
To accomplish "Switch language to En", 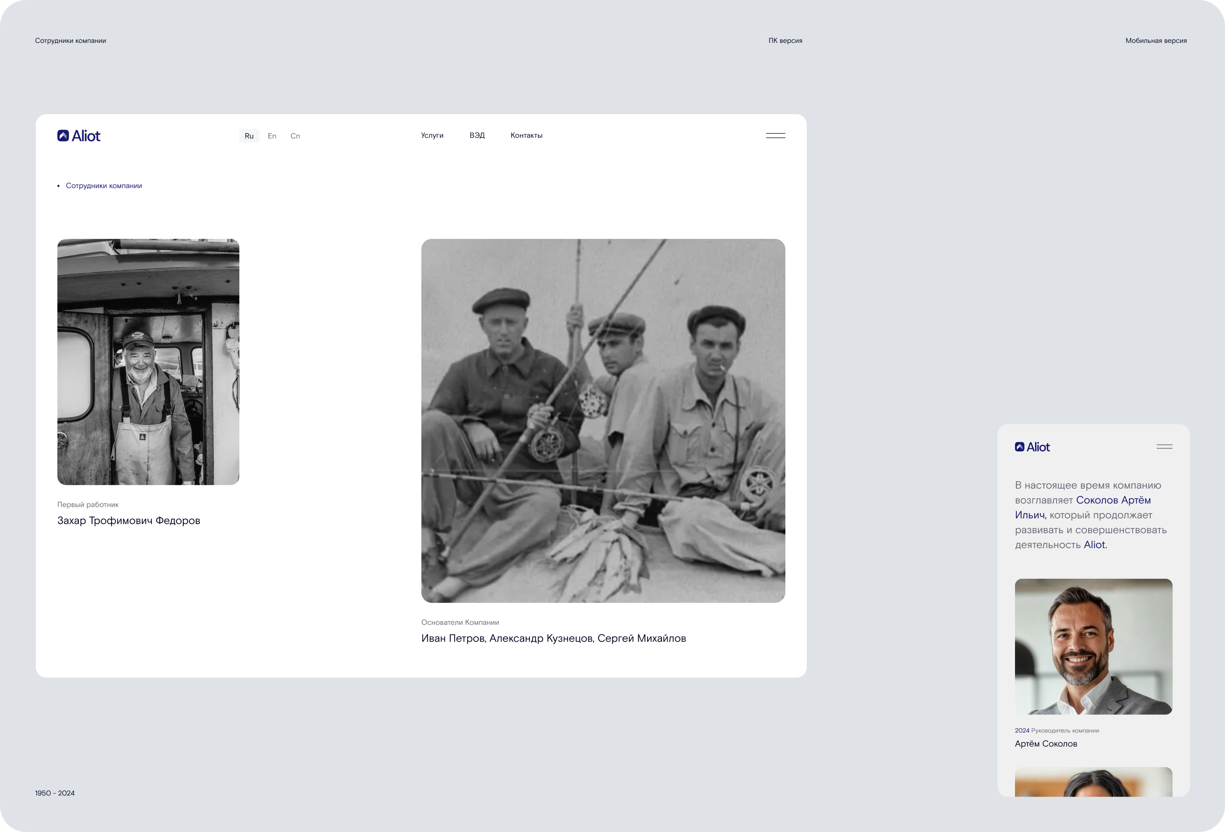I will tap(272, 136).
